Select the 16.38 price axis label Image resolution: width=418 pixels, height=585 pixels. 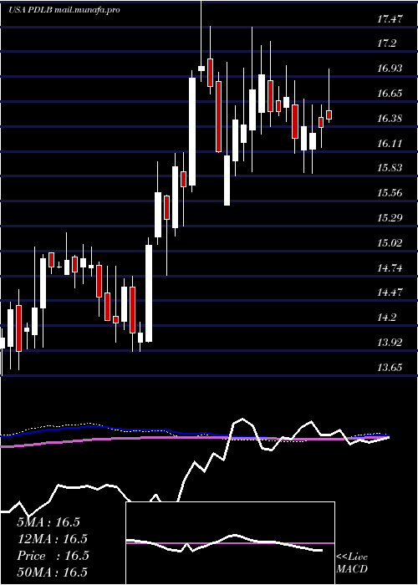[x=390, y=119]
